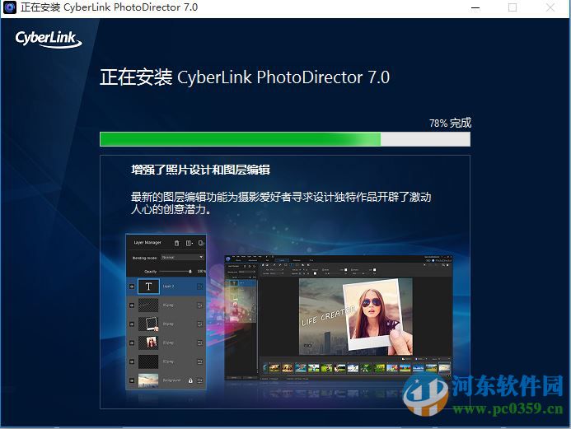Screen dimensions: 571x429
Task: Click the Layer Manager panel promo image
Action: [x=166, y=312]
